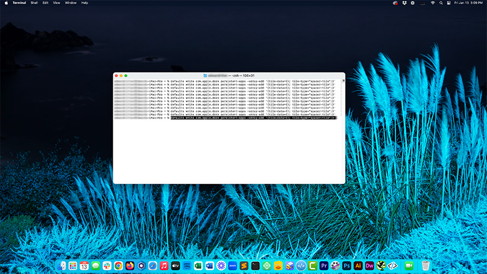This screenshot has width=487, height=274.
Task: Click the Dropbox menu bar icon
Action: (x=404, y=3)
